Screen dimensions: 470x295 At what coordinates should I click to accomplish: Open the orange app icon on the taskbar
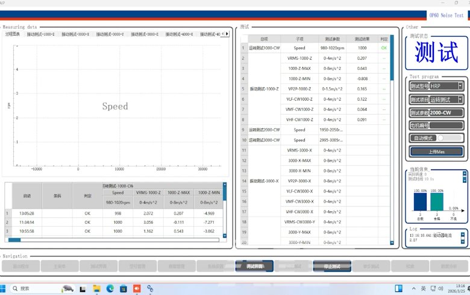coord(137,289)
